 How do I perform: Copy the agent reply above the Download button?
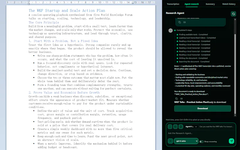(176, 99)
